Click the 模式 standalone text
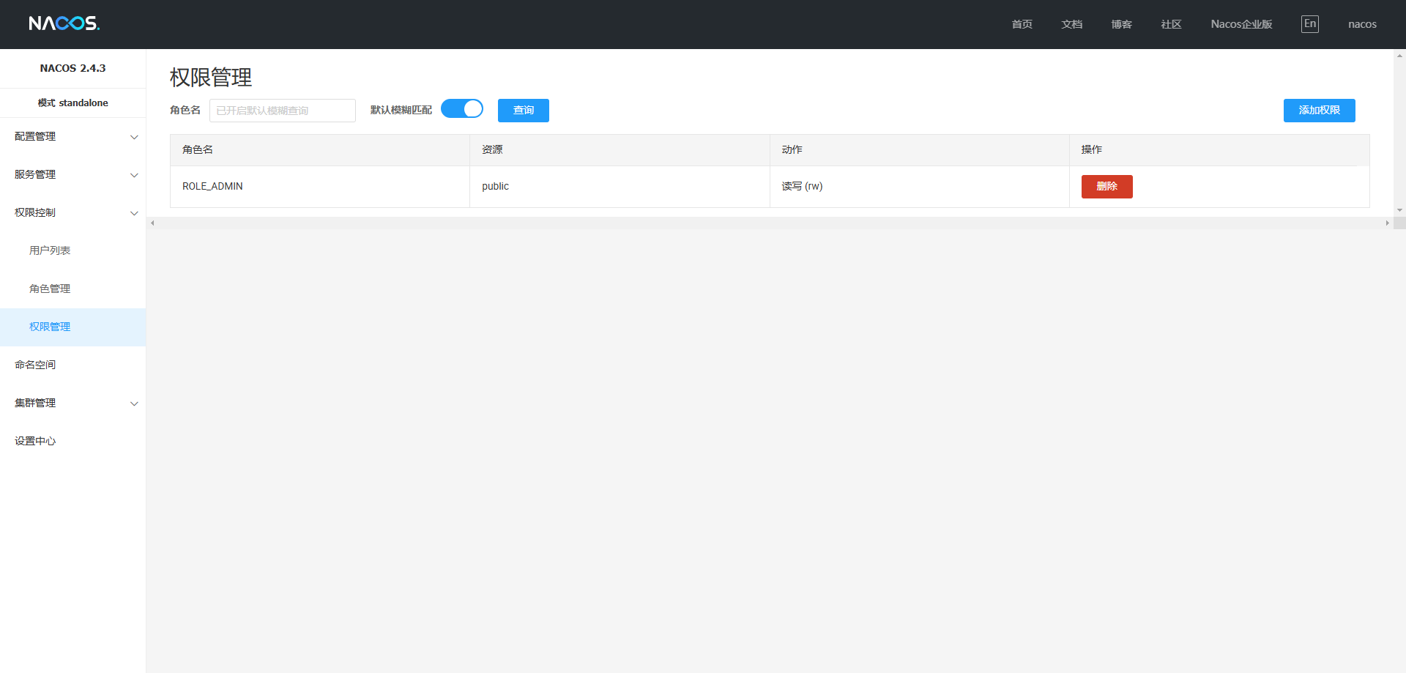 pyautogui.click(x=72, y=103)
